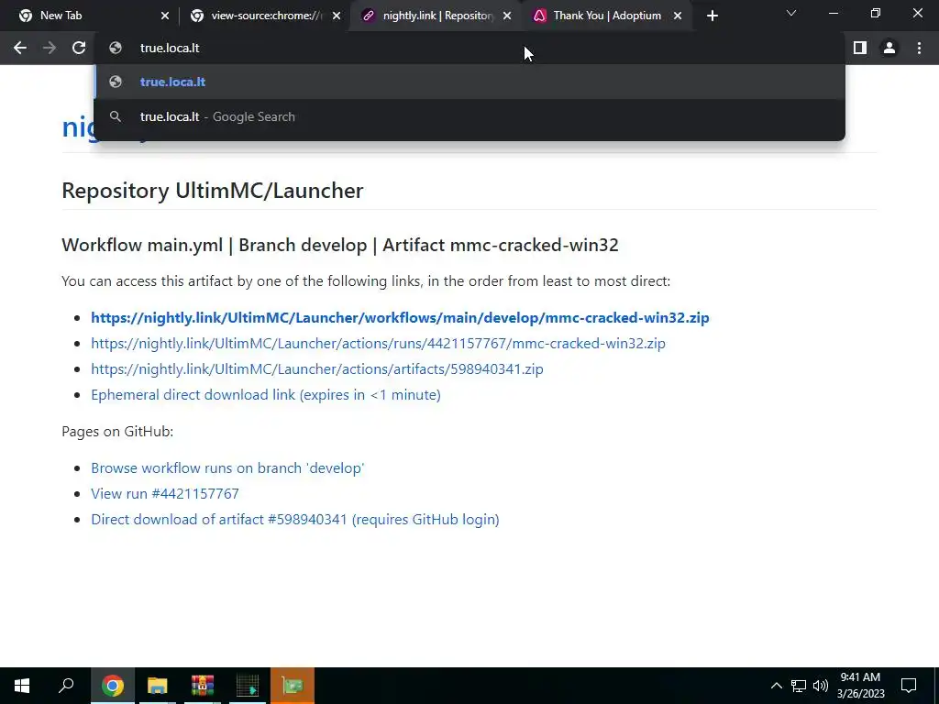
Task: Choose true.loca.lt Google Search suggestion
Action: coord(469,116)
